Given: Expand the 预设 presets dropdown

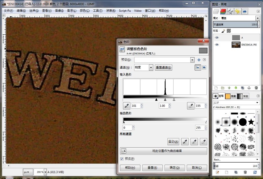Looking at the screenshot, I should 192,60.
